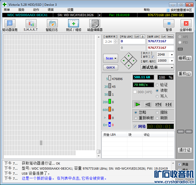Screen dimensions: 196x185
Task: Click CUR button beside end LBA
Action: pyautogui.click(x=163, y=36)
